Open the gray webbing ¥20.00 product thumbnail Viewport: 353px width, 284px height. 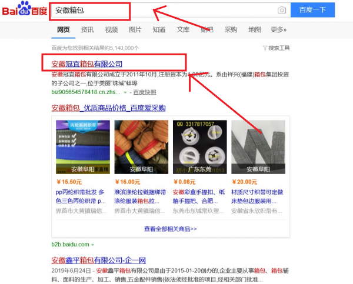pos(258,147)
